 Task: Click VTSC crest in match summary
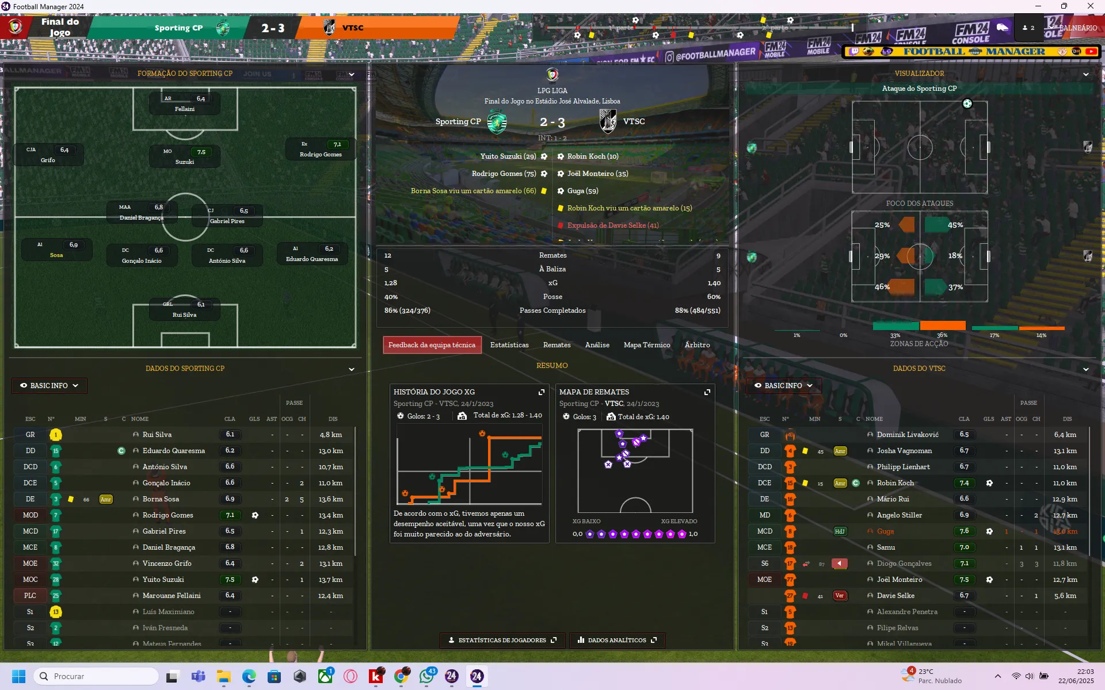tap(608, 121)
